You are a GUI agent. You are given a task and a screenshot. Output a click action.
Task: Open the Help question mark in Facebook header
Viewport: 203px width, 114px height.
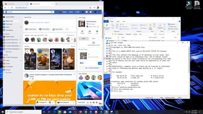pos(95,12)
